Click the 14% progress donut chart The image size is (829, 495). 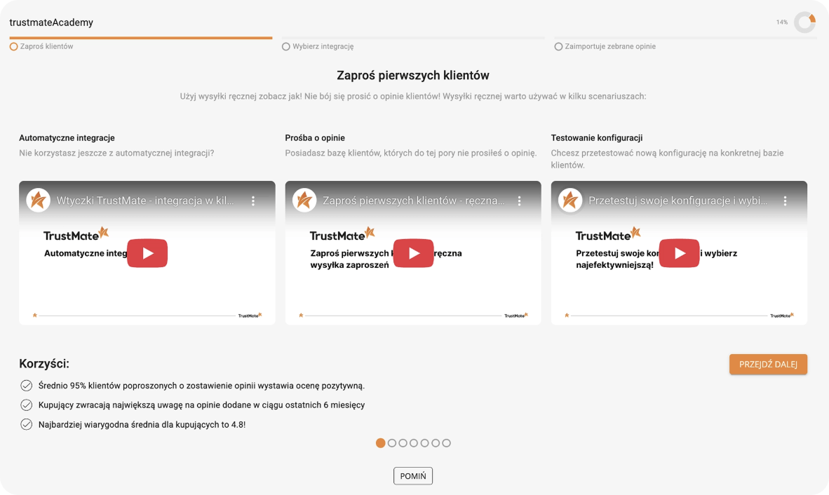click(x=804, y=22)
